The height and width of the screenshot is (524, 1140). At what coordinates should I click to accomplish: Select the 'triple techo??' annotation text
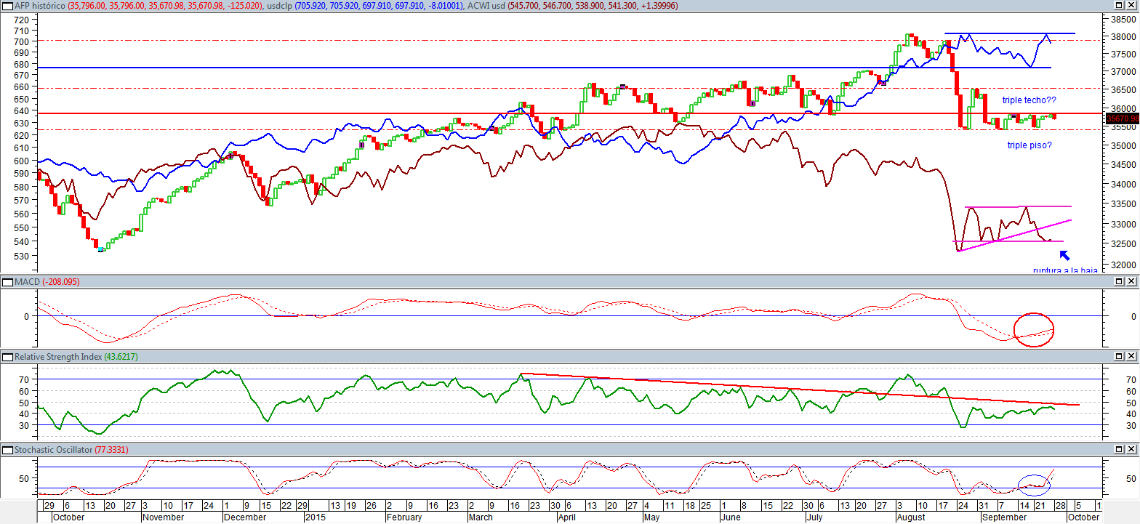click(x=1029, y=100)
